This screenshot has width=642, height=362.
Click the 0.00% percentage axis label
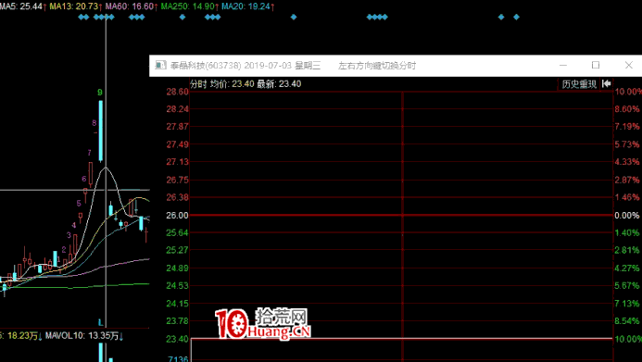(x=627, y=215)
